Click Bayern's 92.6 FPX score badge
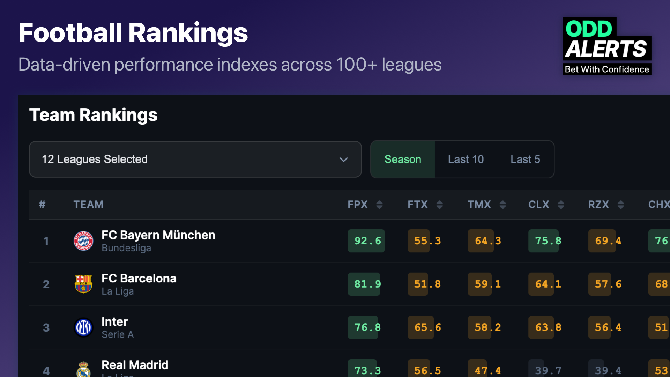 (x=366, y=241)
